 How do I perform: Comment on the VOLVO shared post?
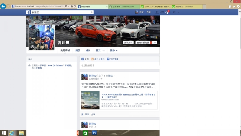click(x=87, y=115)
